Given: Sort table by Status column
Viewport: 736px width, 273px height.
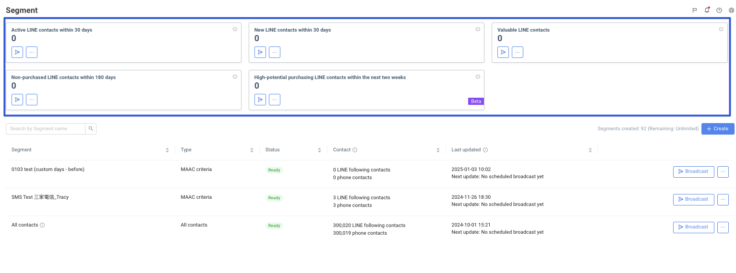Looking at the screenshot, I should coord(319,150).
